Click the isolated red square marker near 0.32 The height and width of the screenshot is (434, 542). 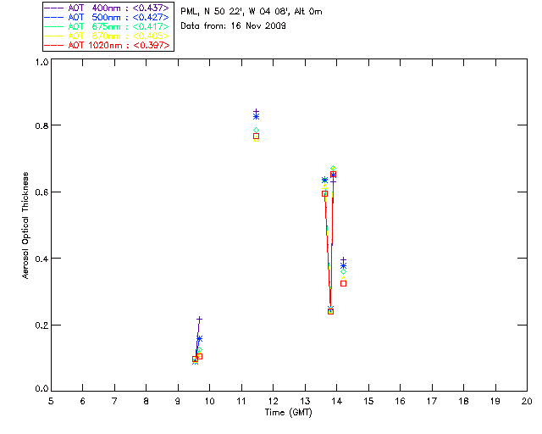pyautogui.click(x=343, y=283)
